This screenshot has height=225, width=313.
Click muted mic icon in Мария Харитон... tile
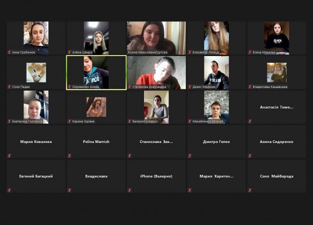[190, 190]
